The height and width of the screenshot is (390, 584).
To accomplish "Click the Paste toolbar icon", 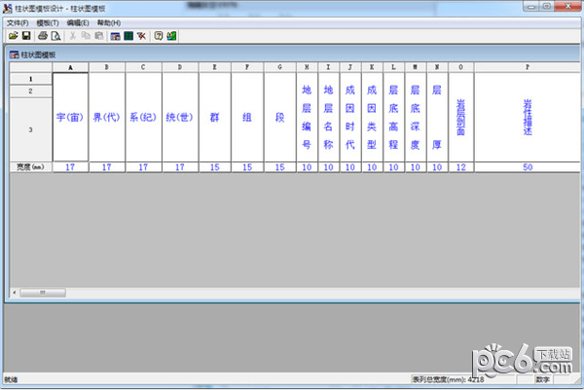I will click(x=98, y=36).
